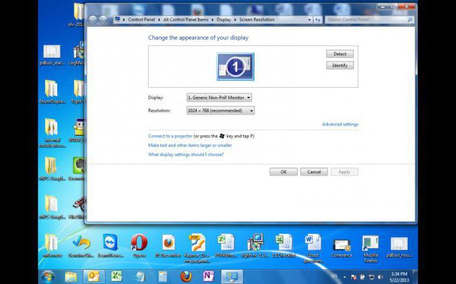This screenshot has width=456, height=284.
Task: Open OneNote from the taskbar
Action: tap(208, 276)
